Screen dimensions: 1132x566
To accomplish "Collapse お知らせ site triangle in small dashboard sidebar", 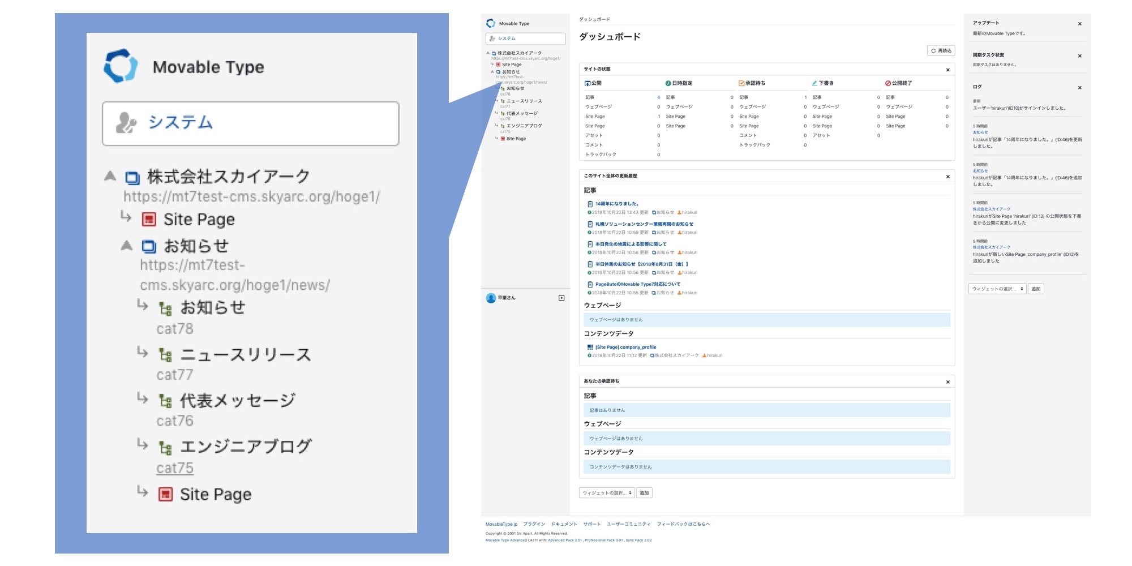I will click(x=492, y=72).
